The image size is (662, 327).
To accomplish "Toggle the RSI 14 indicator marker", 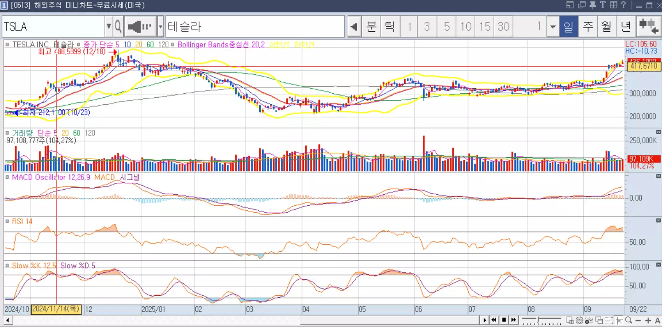I will click(8, 221).
